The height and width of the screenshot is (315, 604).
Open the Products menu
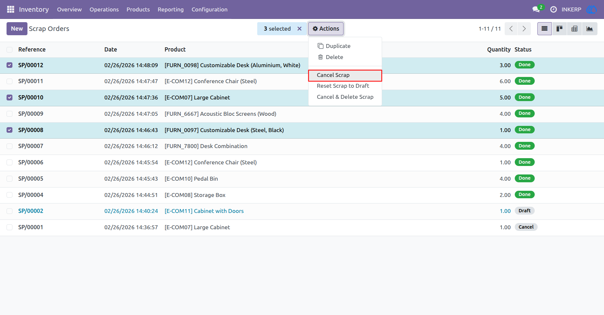pos(138,9)
